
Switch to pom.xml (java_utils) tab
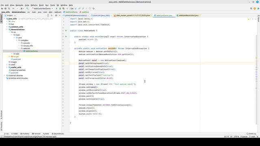pos(101,15)
